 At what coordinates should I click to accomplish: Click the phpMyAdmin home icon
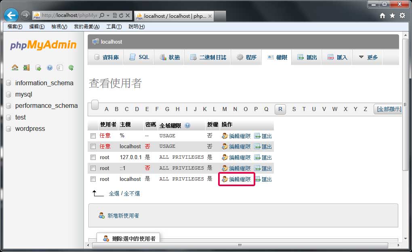tap(15, 67)
